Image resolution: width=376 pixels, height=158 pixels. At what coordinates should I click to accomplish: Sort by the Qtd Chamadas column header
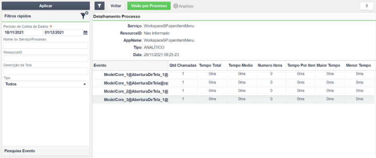183,66
